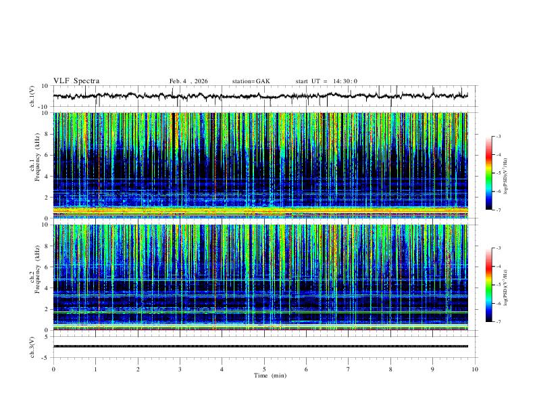The height and width of the screenshot is (414, 535).
Task: Click time axis tick label "6"
Action: click(306, 369)
